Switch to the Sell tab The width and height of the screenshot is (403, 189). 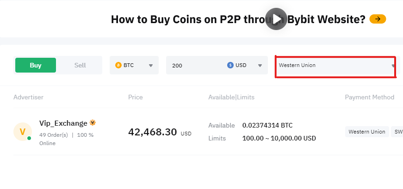tap(80, 65)
